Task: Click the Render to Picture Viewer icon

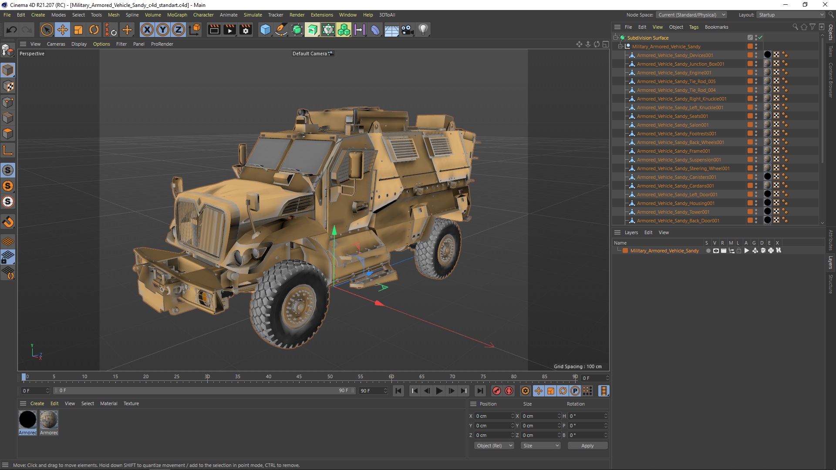Action: tap(229, 30)
